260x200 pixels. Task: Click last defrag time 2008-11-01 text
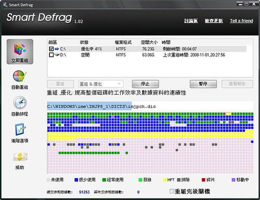point(194,55)
